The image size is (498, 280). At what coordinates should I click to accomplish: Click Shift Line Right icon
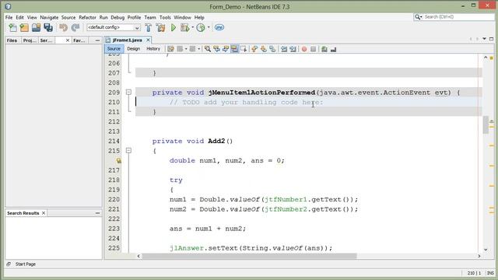click(293, 49)
